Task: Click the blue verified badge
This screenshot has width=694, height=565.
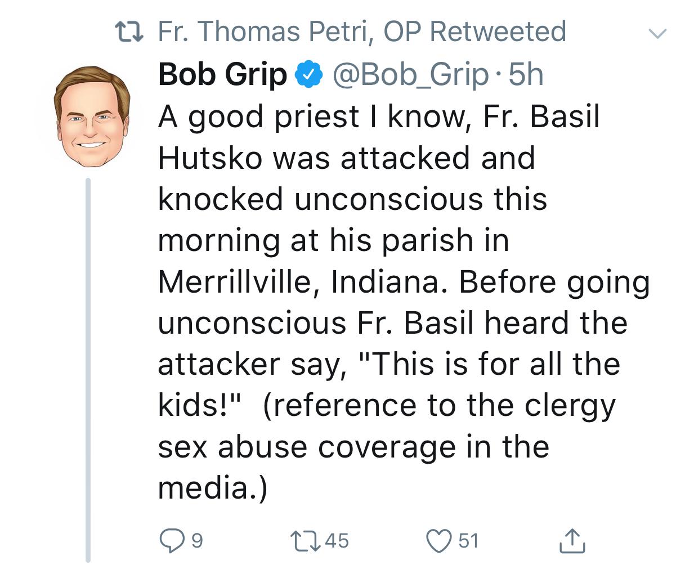Action: pyautogui.click(x=309, y=74)
